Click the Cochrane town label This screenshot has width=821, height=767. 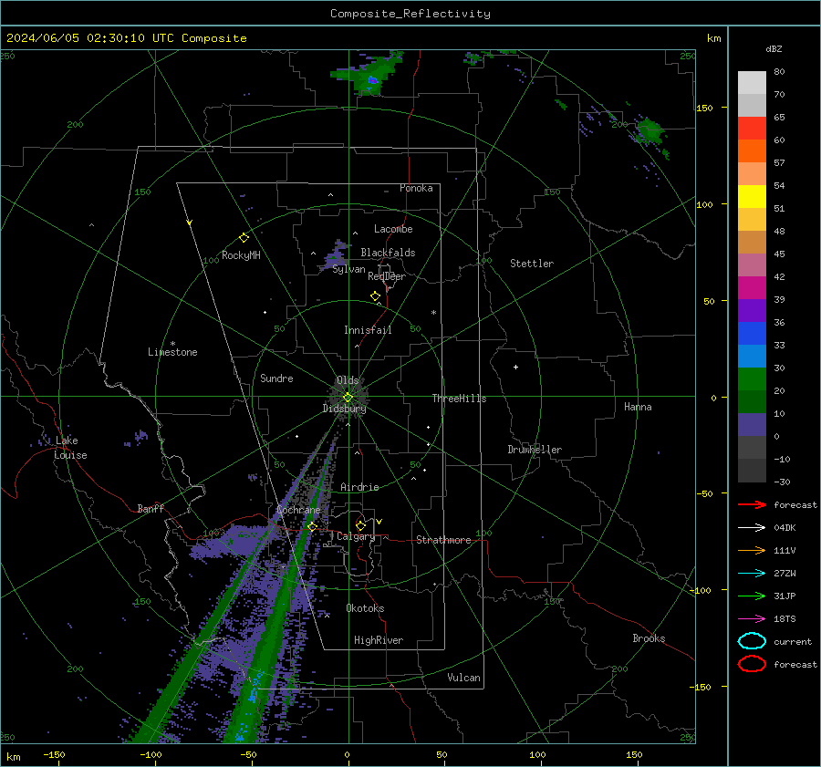click(x=298, y=510)
